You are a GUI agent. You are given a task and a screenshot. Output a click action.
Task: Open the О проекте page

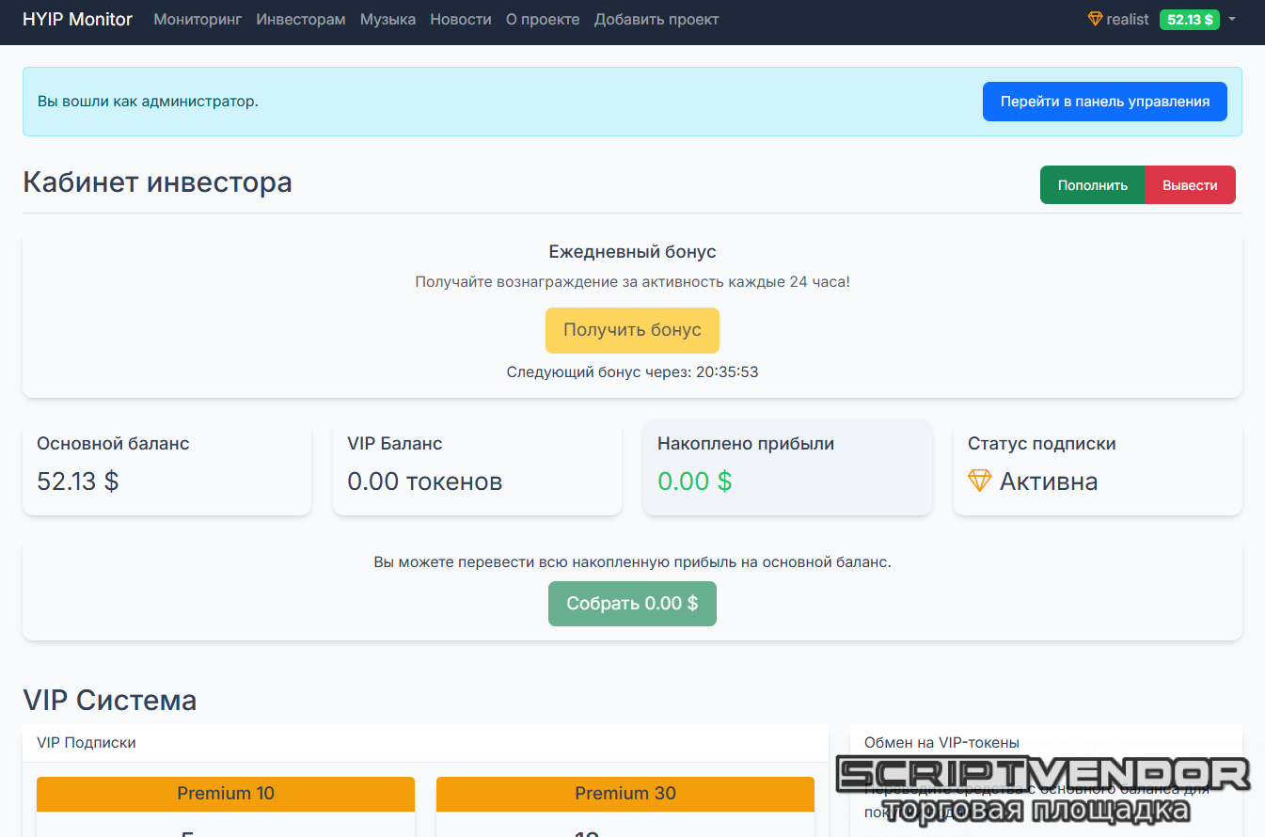click(x=543, y=19)
